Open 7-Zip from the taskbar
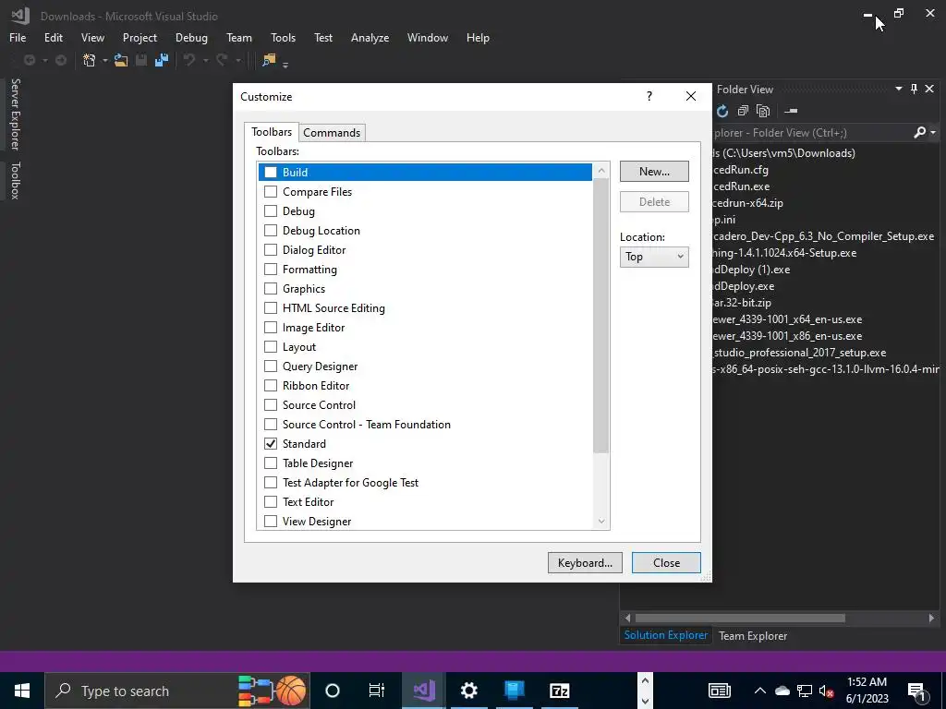Screen dimensions: 946x709 point(559,691)
